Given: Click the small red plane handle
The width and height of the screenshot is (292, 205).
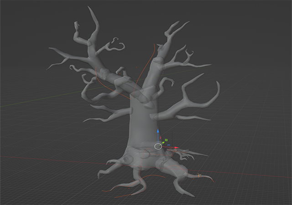Looking at the screenshot, I should point(161,138).
